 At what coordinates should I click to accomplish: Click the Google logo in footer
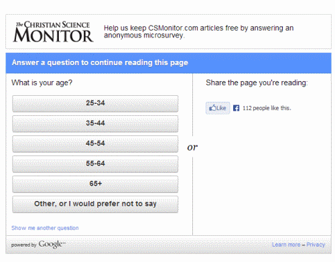point(52,244)
